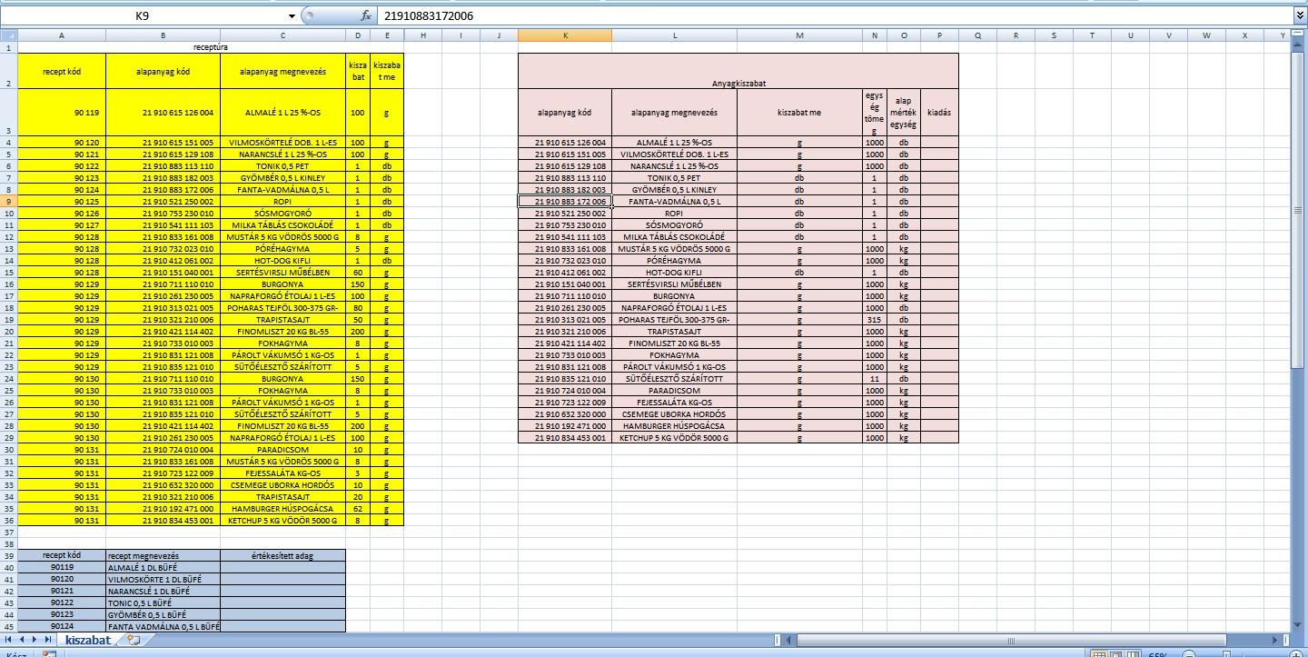Select column M header
The image size is (1308, 657).
(x=799, y=35)
